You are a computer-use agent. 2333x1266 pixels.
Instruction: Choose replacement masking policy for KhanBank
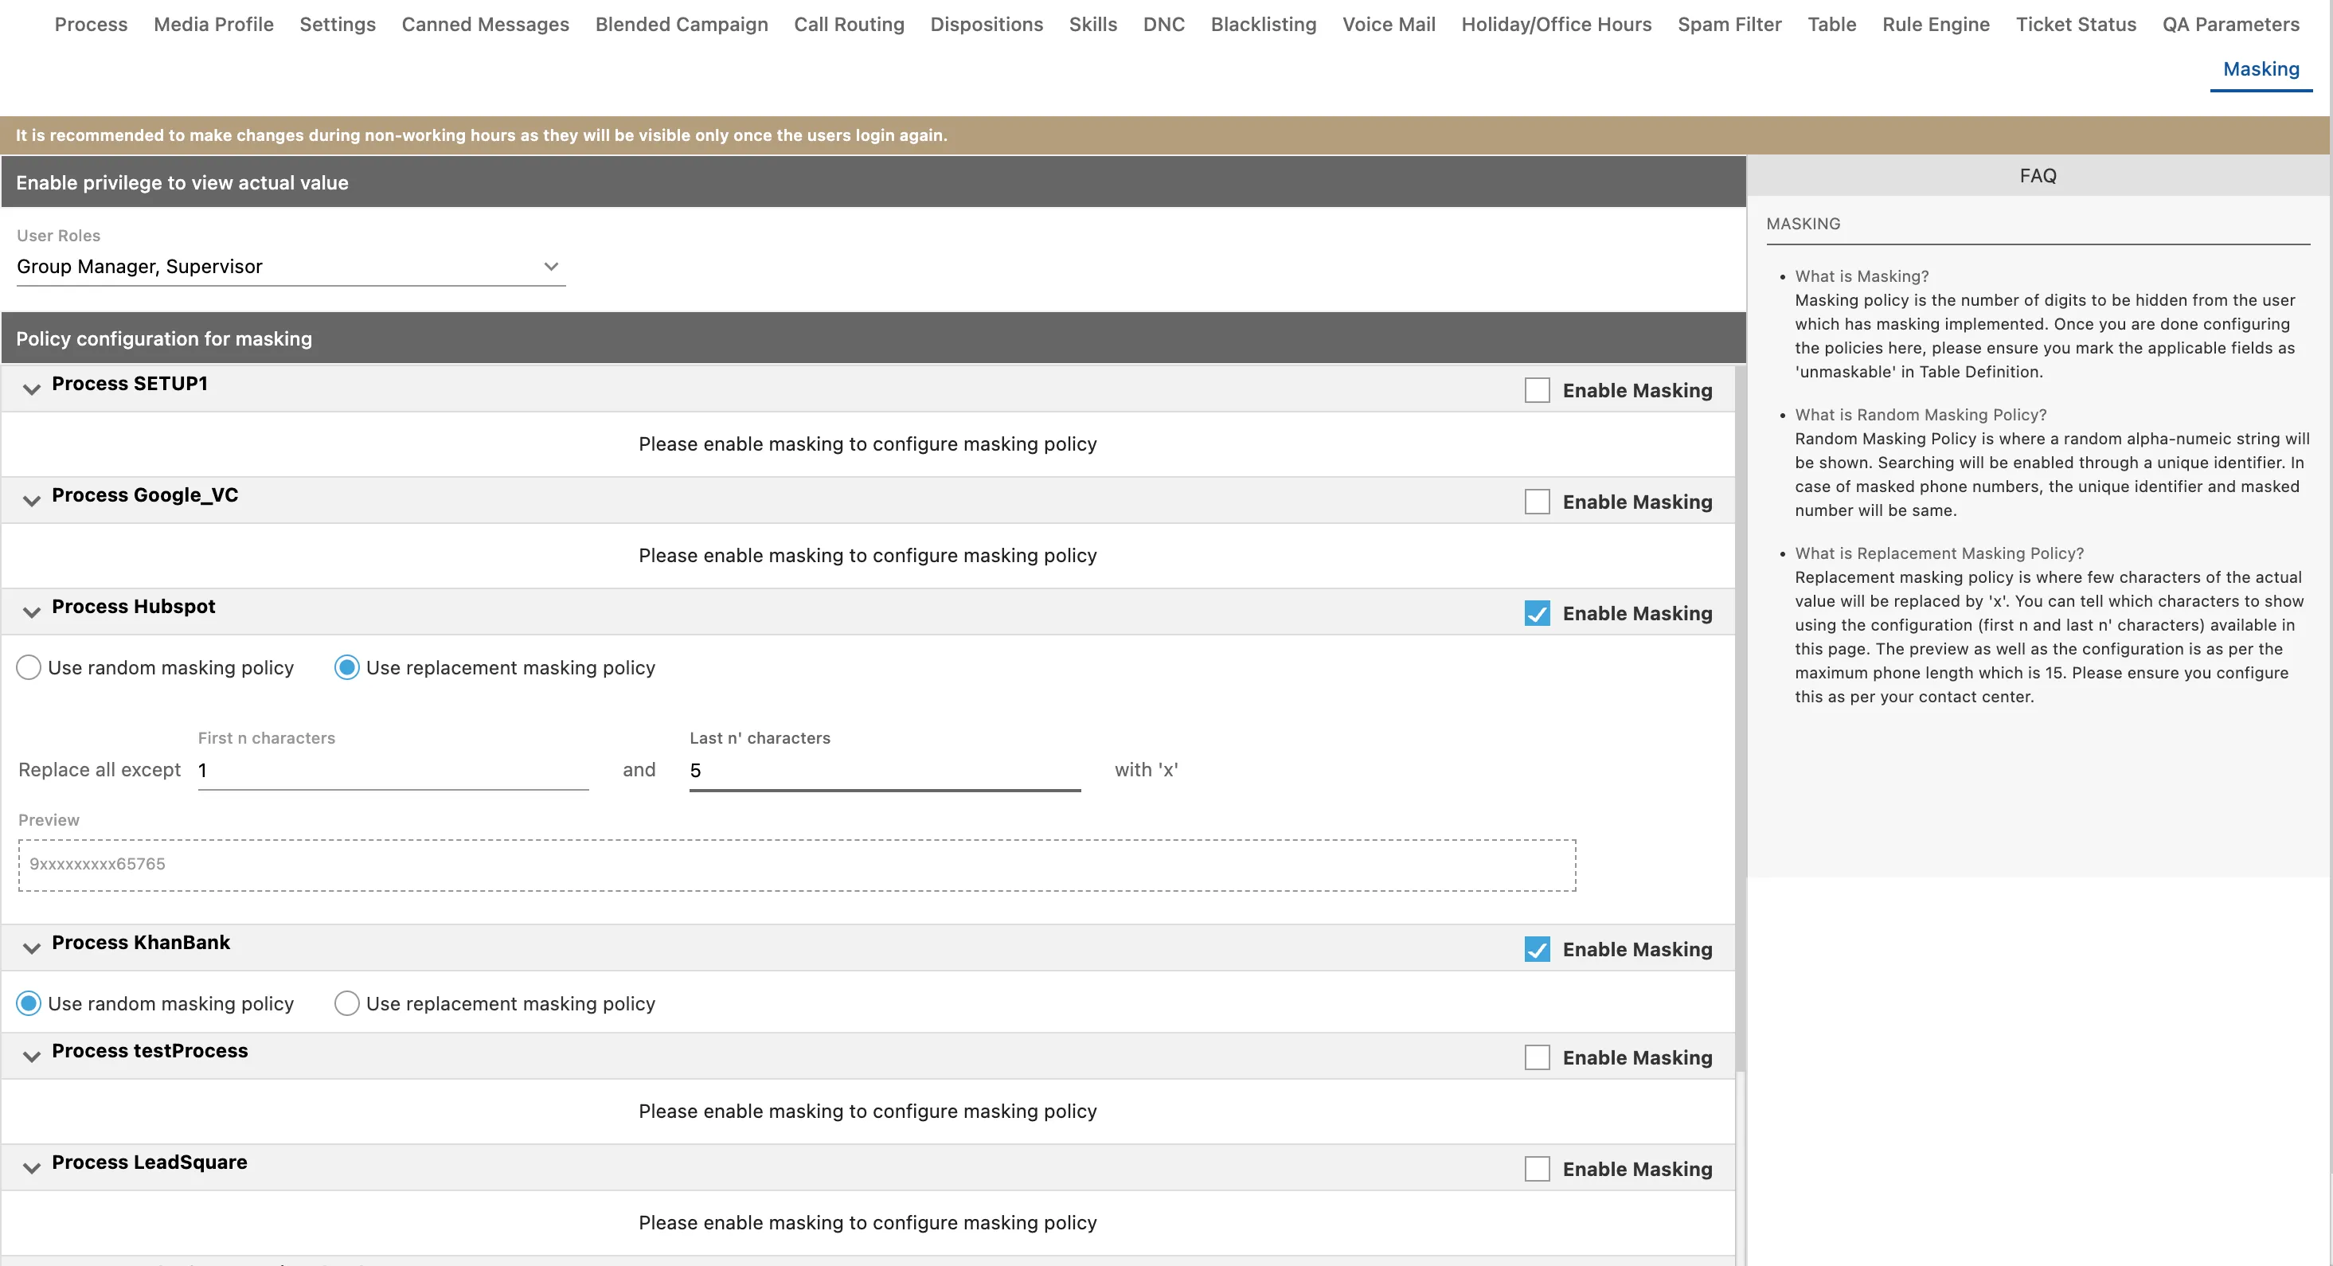pyautogui.click(x=347, y=1003)
